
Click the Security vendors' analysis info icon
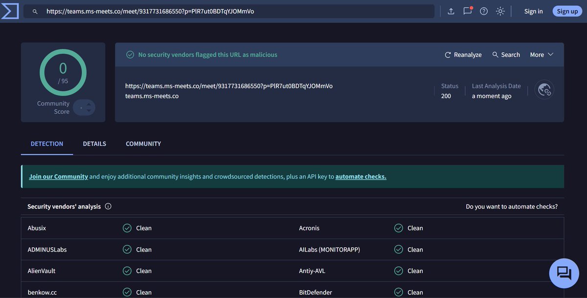coord(108,206)
